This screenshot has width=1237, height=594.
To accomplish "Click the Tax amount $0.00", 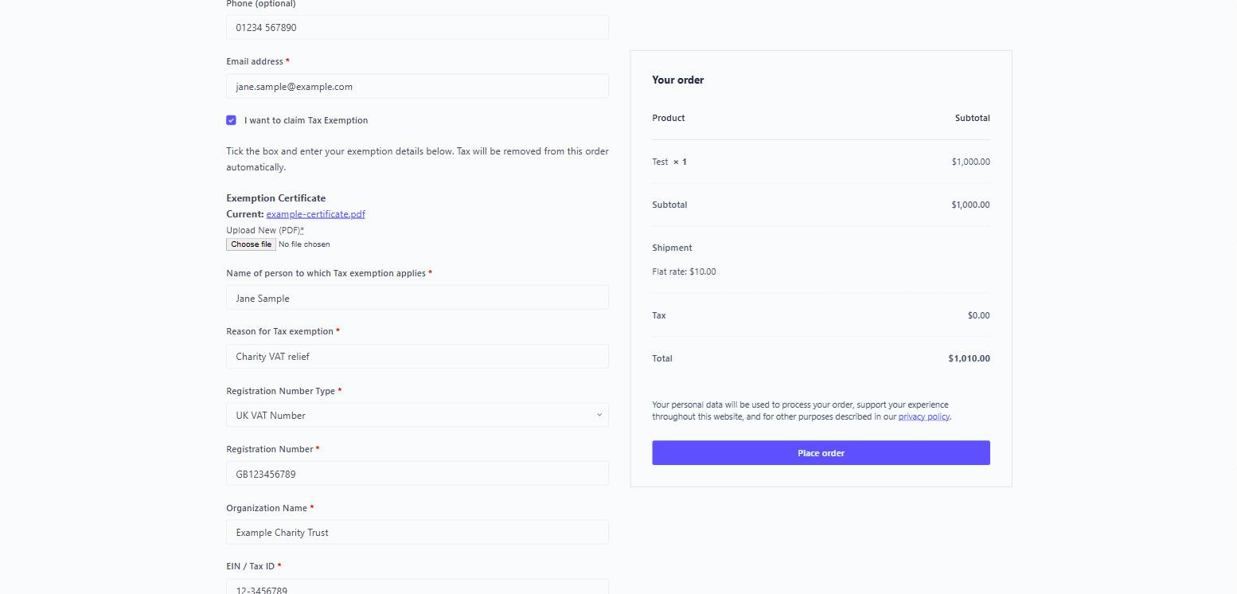I will pos(978,315).
